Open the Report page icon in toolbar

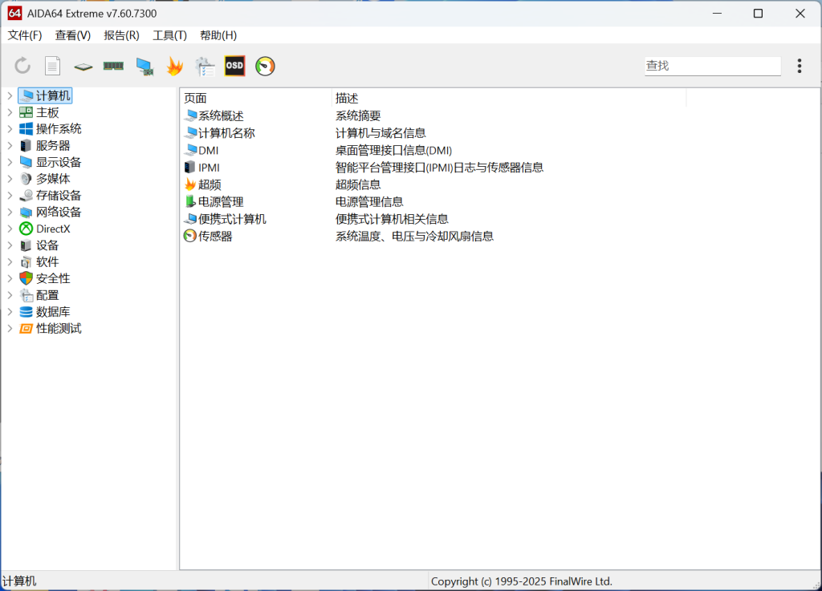(x=52, y=66)
